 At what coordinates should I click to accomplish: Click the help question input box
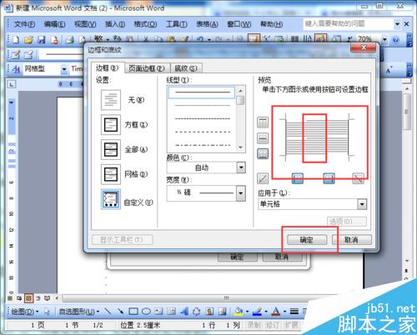tap(349, 24)
